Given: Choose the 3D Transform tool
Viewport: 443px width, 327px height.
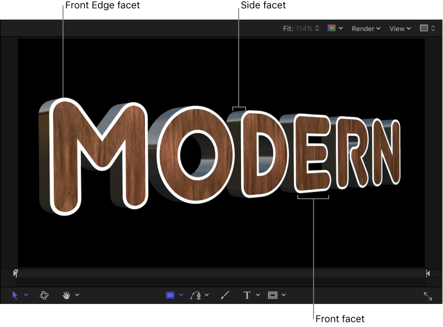Looking at the screenshot, I should 44,295.
